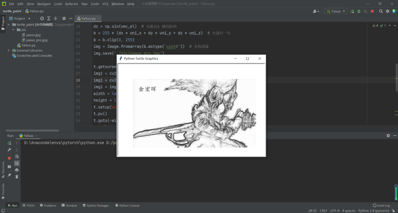Collapse the pic folder
The image size is (398, 213).
pos(14,30)
